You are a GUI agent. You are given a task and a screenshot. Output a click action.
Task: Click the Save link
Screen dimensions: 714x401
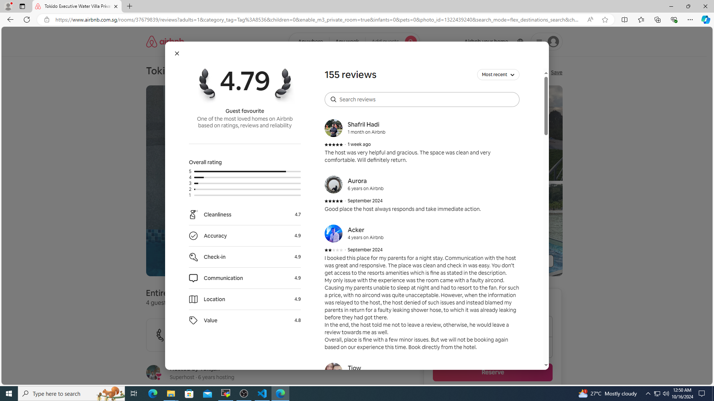click(x=556, y=72)
